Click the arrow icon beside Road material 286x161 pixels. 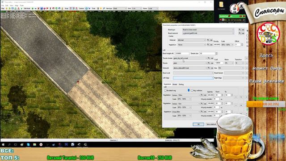click(x=243, y=33)
